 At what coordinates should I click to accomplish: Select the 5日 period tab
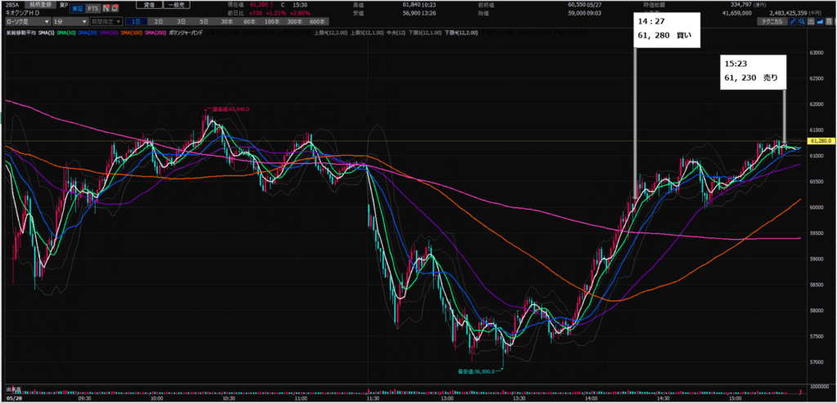204,21
